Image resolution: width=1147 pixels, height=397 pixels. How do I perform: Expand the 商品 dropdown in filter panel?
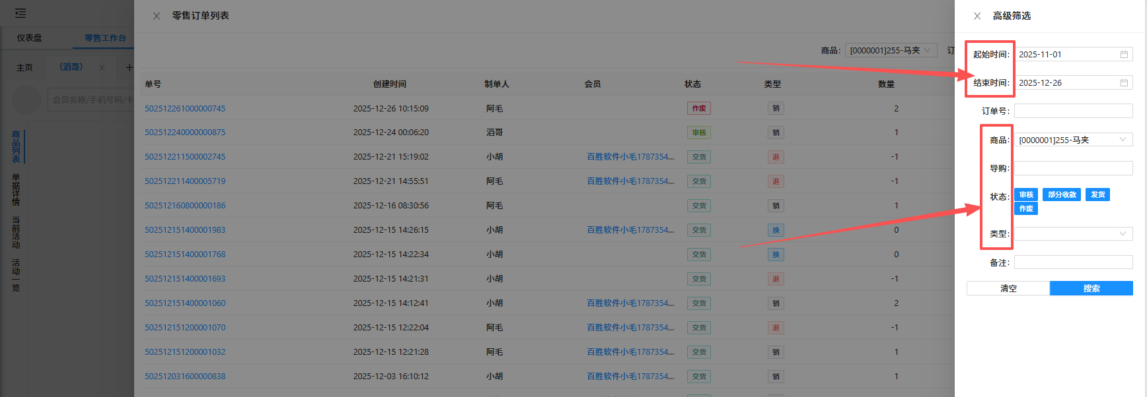click(1073, 140)
